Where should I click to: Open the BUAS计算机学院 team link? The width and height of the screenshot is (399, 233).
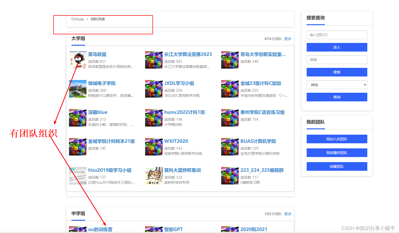[258, 141]
